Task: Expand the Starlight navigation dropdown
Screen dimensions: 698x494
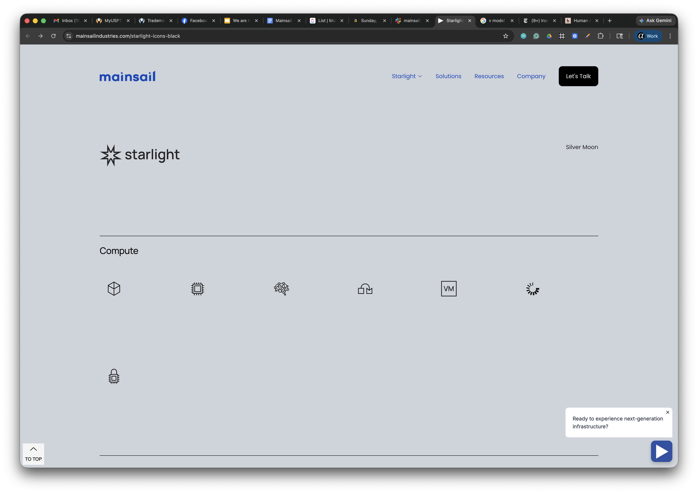Action: (x=407, y=76)
